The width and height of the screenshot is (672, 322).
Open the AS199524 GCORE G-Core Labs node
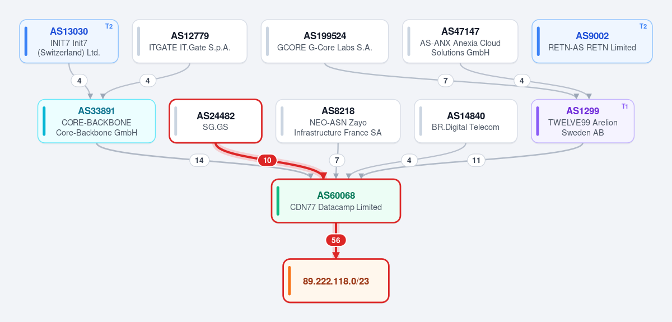[325, 41]
